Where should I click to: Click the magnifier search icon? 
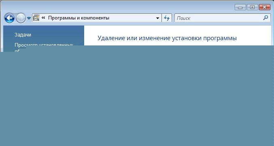pyautogui.click(x=266, y=18)
